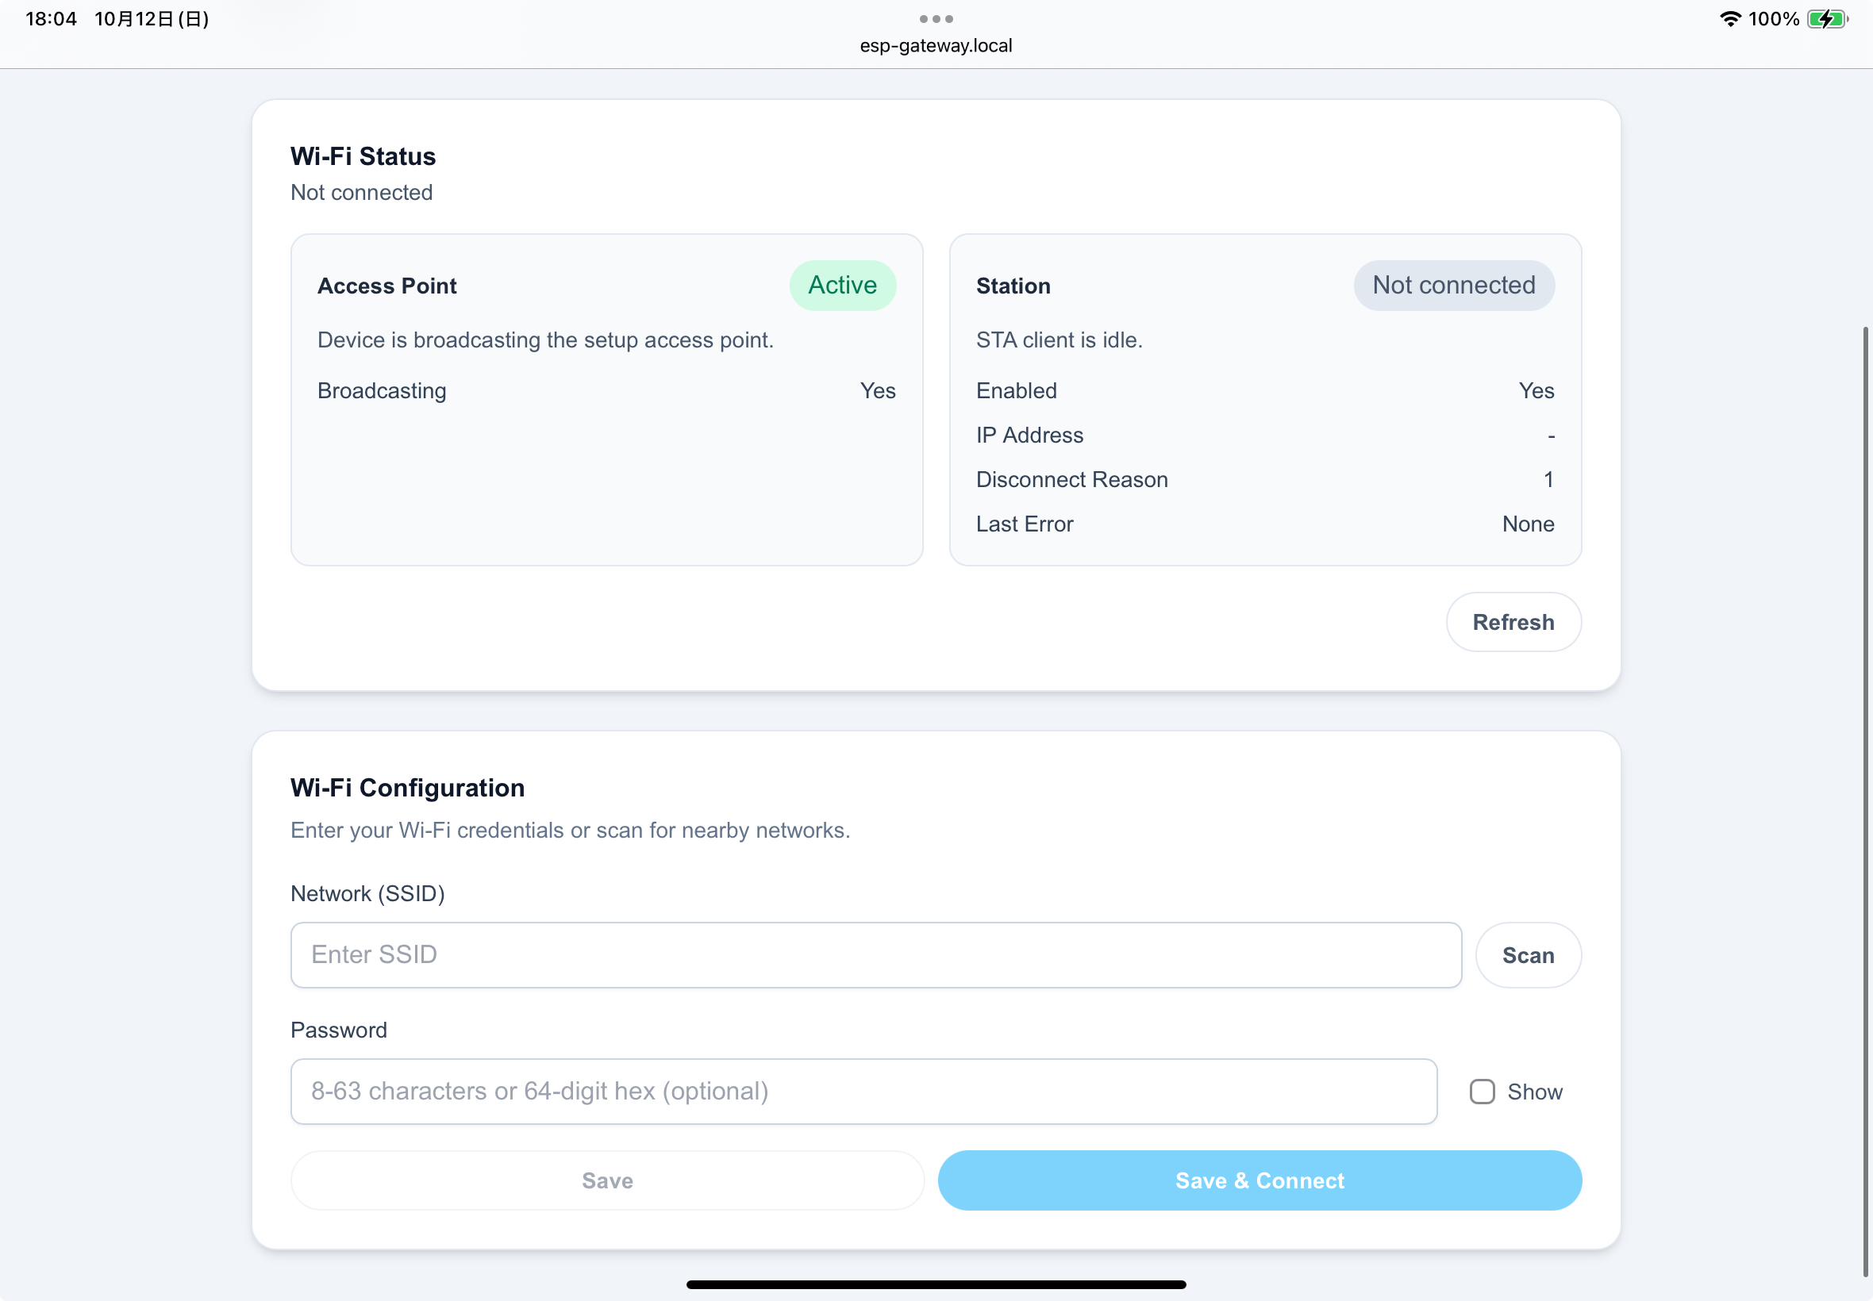Image resolution: width=1873 pixels, height=1301 pixels.
Task: Click the Last Error value showing None
Action: (1527, 524)
